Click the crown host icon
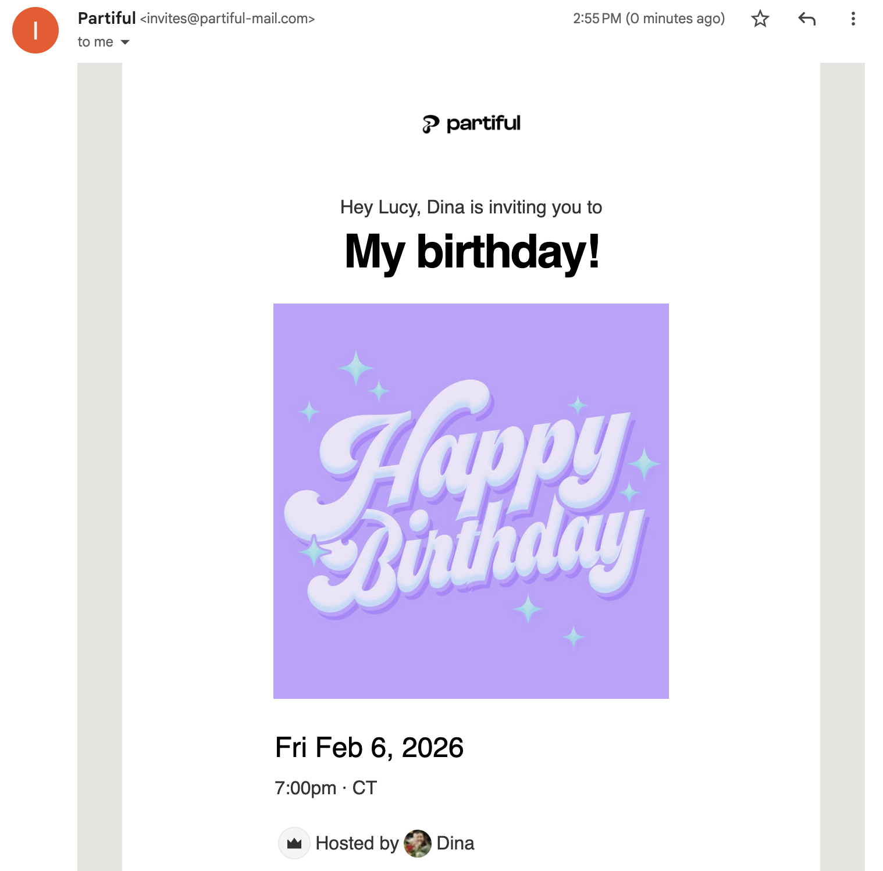 click(x=294, y=843)
